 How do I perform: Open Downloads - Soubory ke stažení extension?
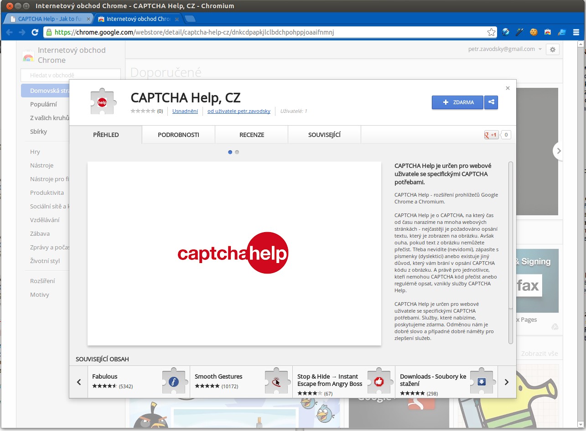tap(446, 382)
